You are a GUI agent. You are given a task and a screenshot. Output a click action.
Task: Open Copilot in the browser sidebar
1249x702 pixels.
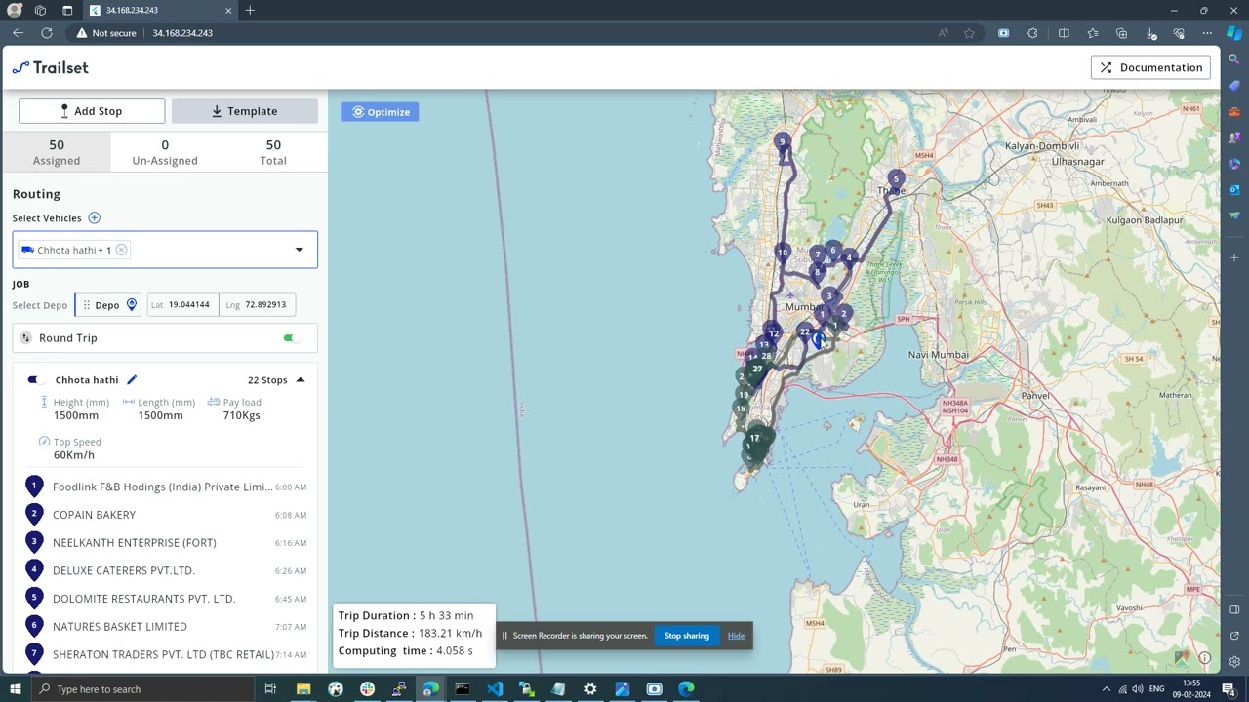(1234, 33)
